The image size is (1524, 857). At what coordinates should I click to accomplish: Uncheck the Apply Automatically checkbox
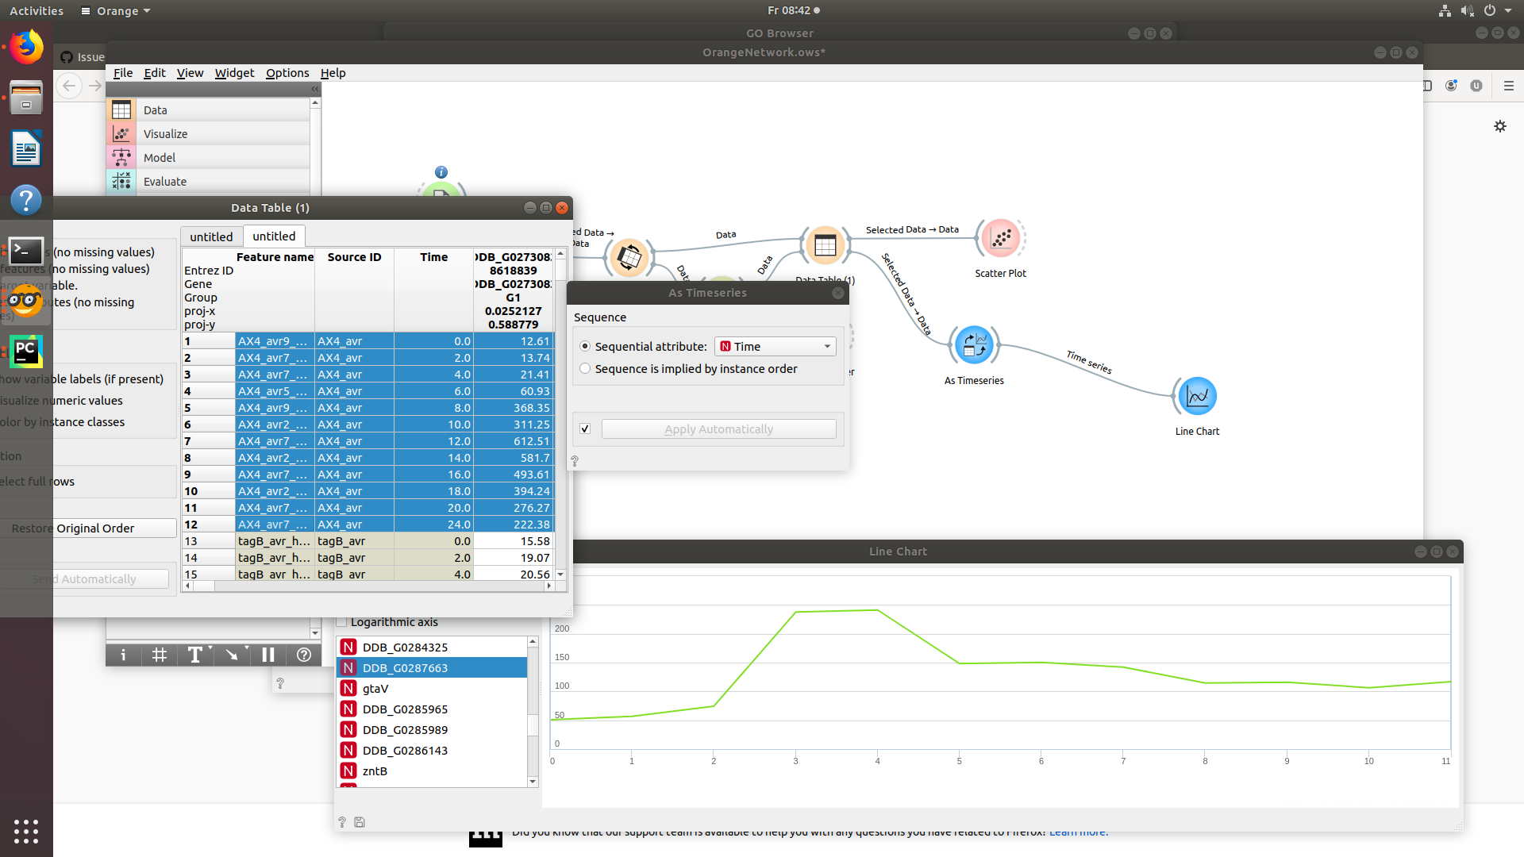point(585,428)
